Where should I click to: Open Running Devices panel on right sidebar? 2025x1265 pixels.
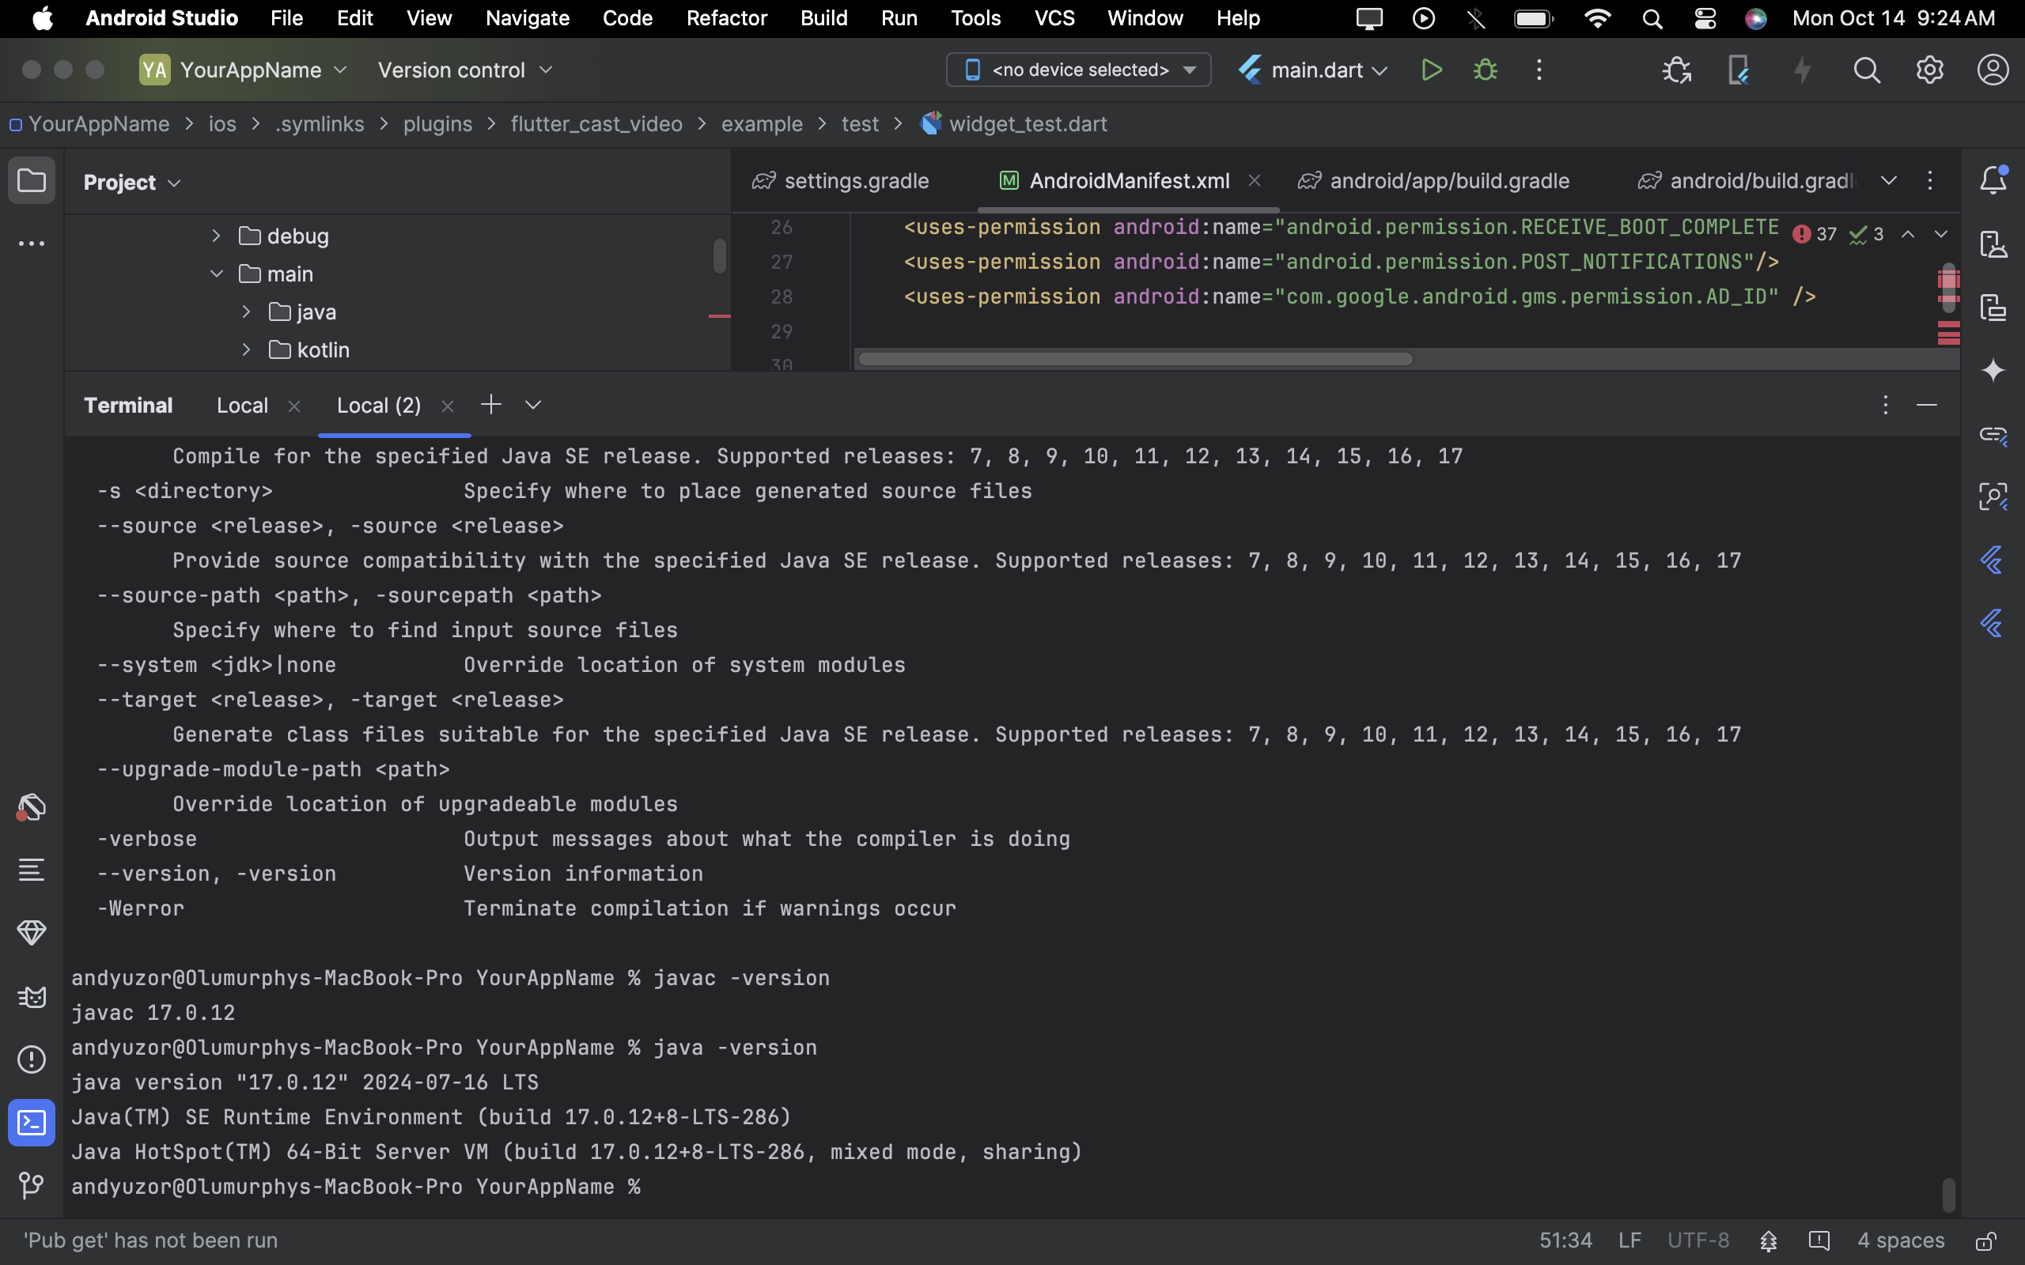coord(1993,308)
